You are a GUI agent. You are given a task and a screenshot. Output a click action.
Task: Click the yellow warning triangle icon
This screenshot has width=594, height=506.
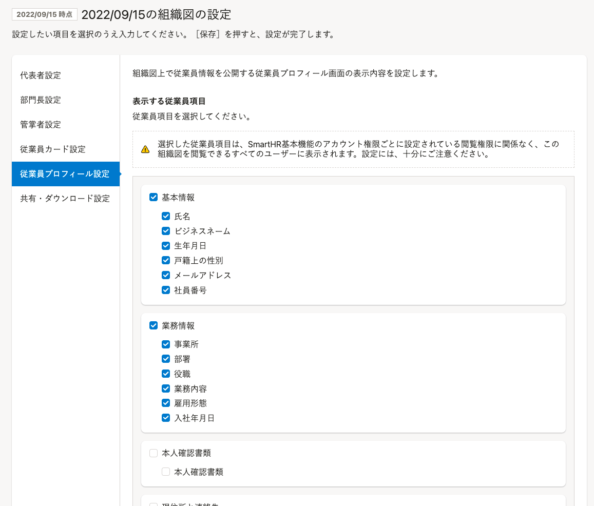[x=145, y=149]
